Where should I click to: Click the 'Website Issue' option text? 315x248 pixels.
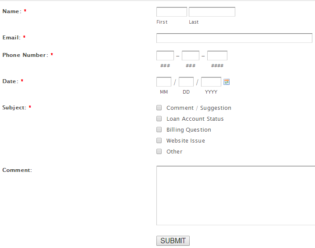[186, 140]
